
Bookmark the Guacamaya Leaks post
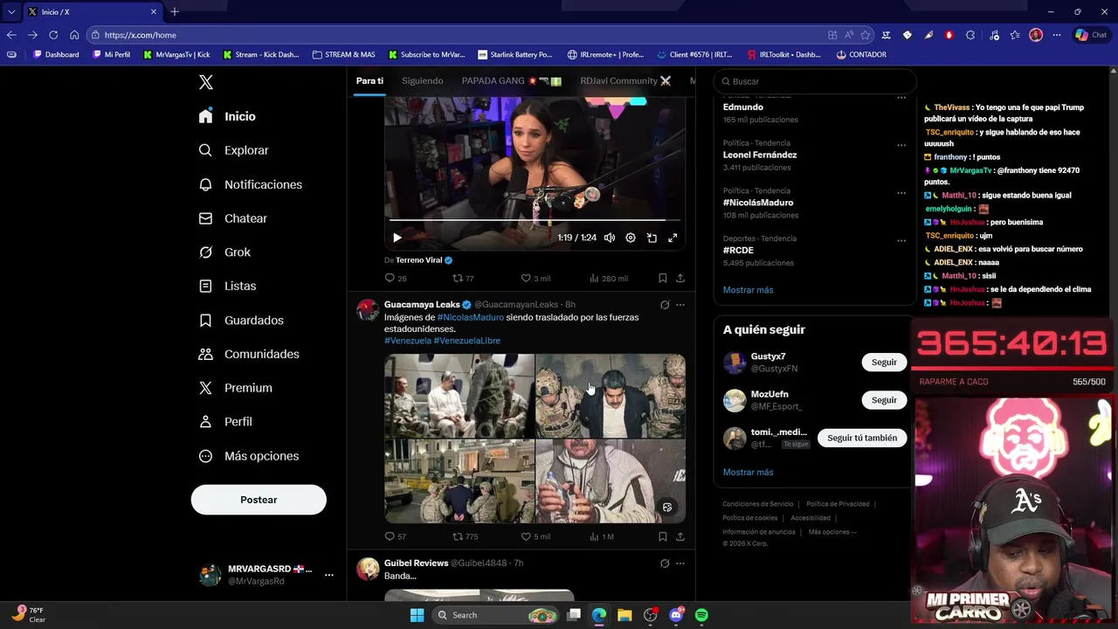click(x=663, y=536)
